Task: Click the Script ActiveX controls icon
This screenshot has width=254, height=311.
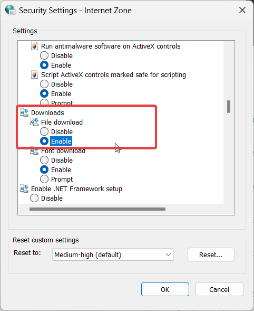Action: click(x=34, y=75)
